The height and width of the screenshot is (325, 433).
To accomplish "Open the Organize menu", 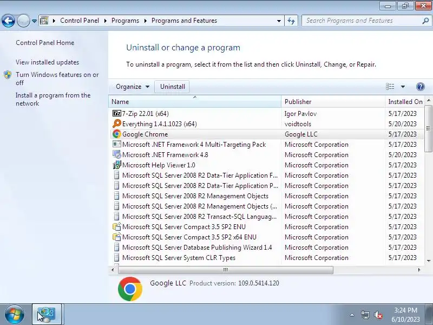I will [x=133, y=87].
